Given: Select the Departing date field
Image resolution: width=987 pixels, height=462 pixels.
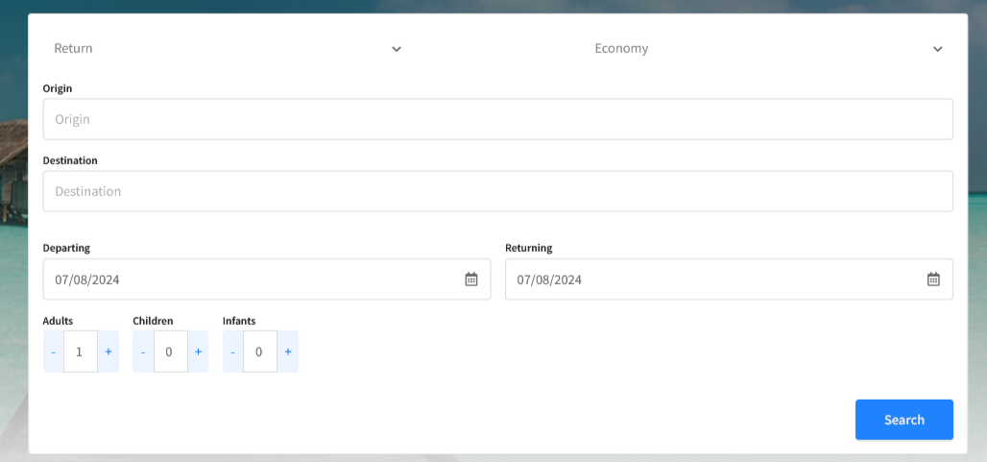Looking at the screenshot, I should (267, 280).
